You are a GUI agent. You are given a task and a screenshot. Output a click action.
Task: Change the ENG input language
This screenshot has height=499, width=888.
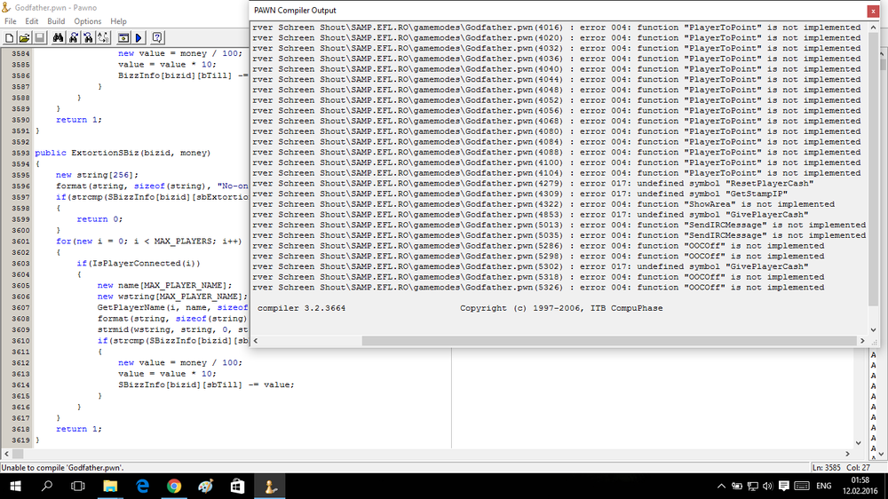point(824,486)
